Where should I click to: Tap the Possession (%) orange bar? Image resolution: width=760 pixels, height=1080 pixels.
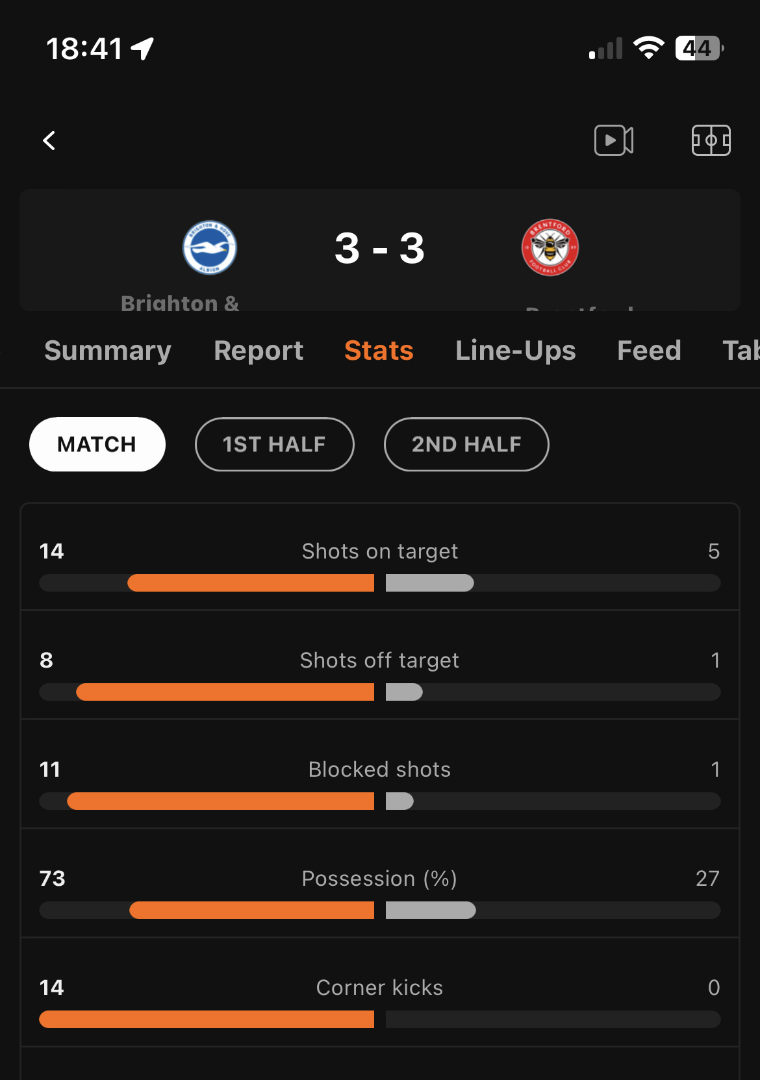pyautogui.click(x=252, y=910)
